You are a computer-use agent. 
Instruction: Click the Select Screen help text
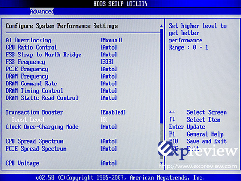(x=207, y=112)
